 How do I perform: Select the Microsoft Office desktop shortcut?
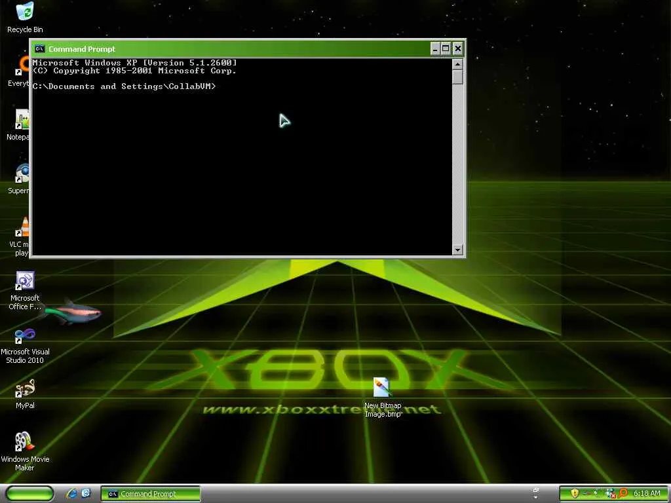coord(25,290)
